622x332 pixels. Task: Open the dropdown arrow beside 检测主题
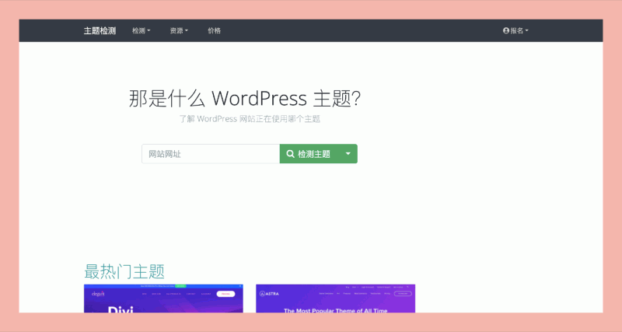point(348,154)
